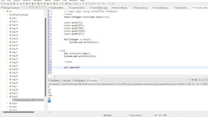This screenshot has width=208, height=117.
Task: Place cursor at end of 'int peekele' line
Action: [x=79, y=67]
